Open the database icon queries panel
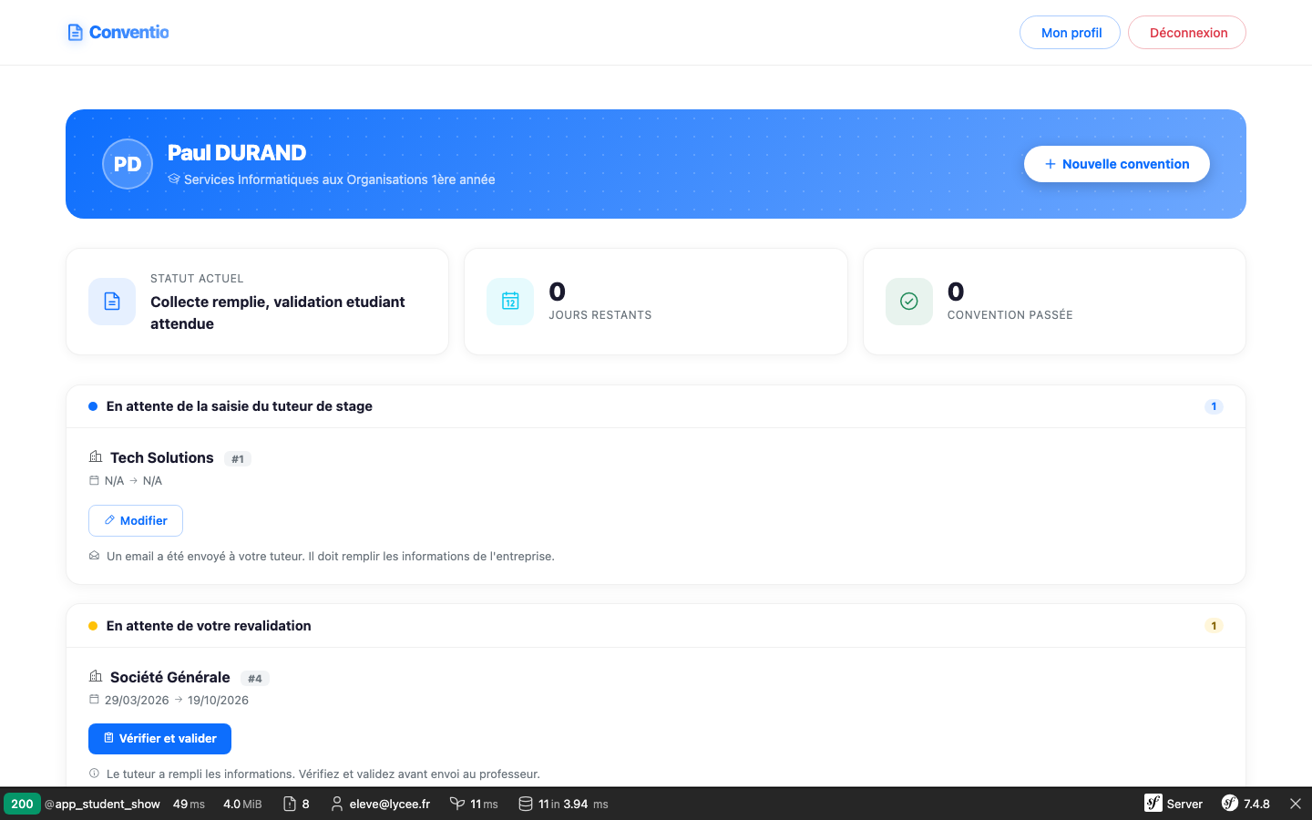The height and width of the screenshot is (820, 1312). pos(563,804)
